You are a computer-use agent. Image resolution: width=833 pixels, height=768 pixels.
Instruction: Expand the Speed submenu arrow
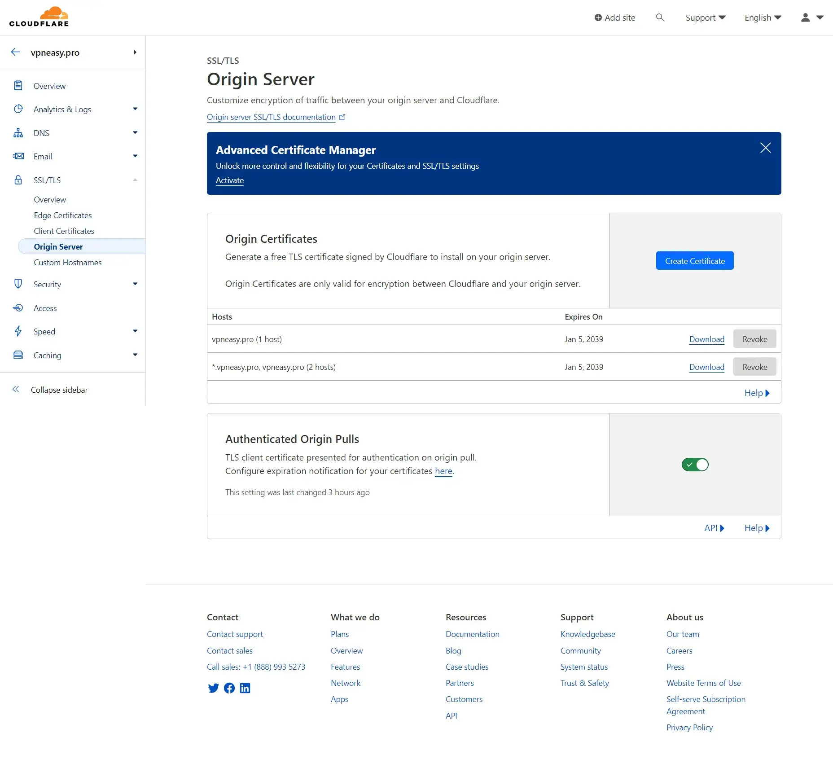pyautogui.click(x=135, y=331)
